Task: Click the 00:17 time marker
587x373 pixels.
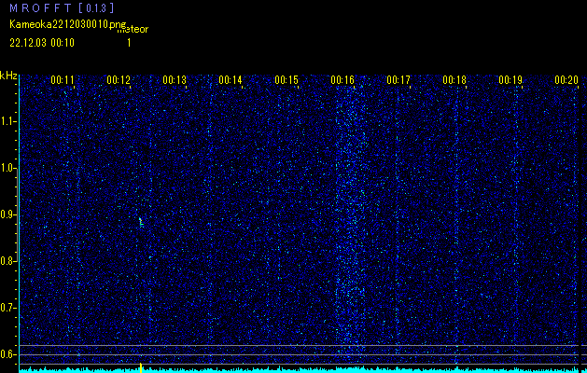Action: click(x=398, y=80)
